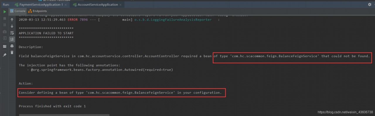Close the PaymentServiceApplication-1 tab
The image size is (375, 116).
click(x=66, y=5)
